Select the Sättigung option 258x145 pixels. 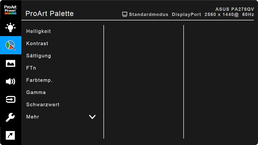pos(38,56)
